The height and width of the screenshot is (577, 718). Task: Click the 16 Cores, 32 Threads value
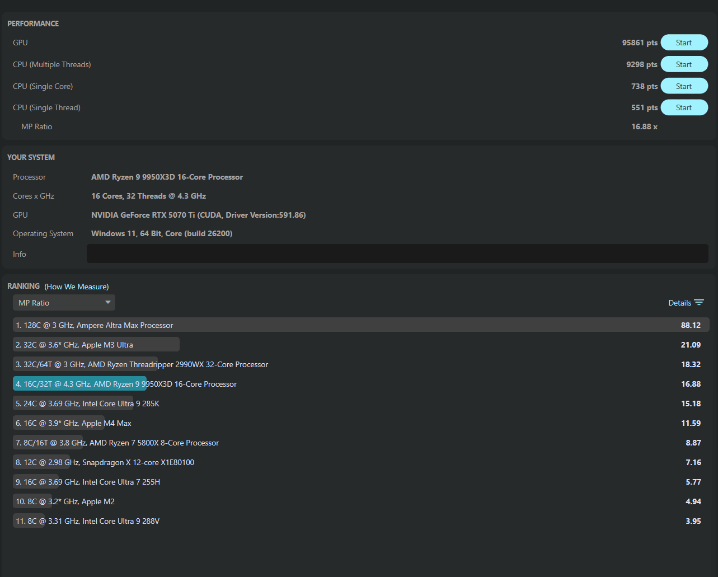(148, 196)
